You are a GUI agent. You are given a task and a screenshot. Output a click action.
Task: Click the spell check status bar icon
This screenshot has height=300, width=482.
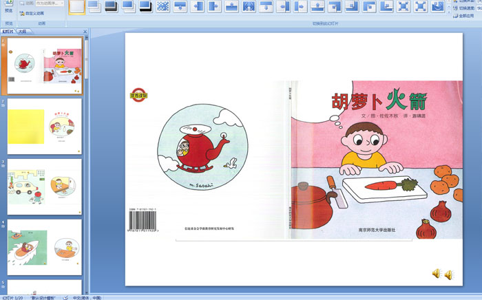(x=65, y=297)
